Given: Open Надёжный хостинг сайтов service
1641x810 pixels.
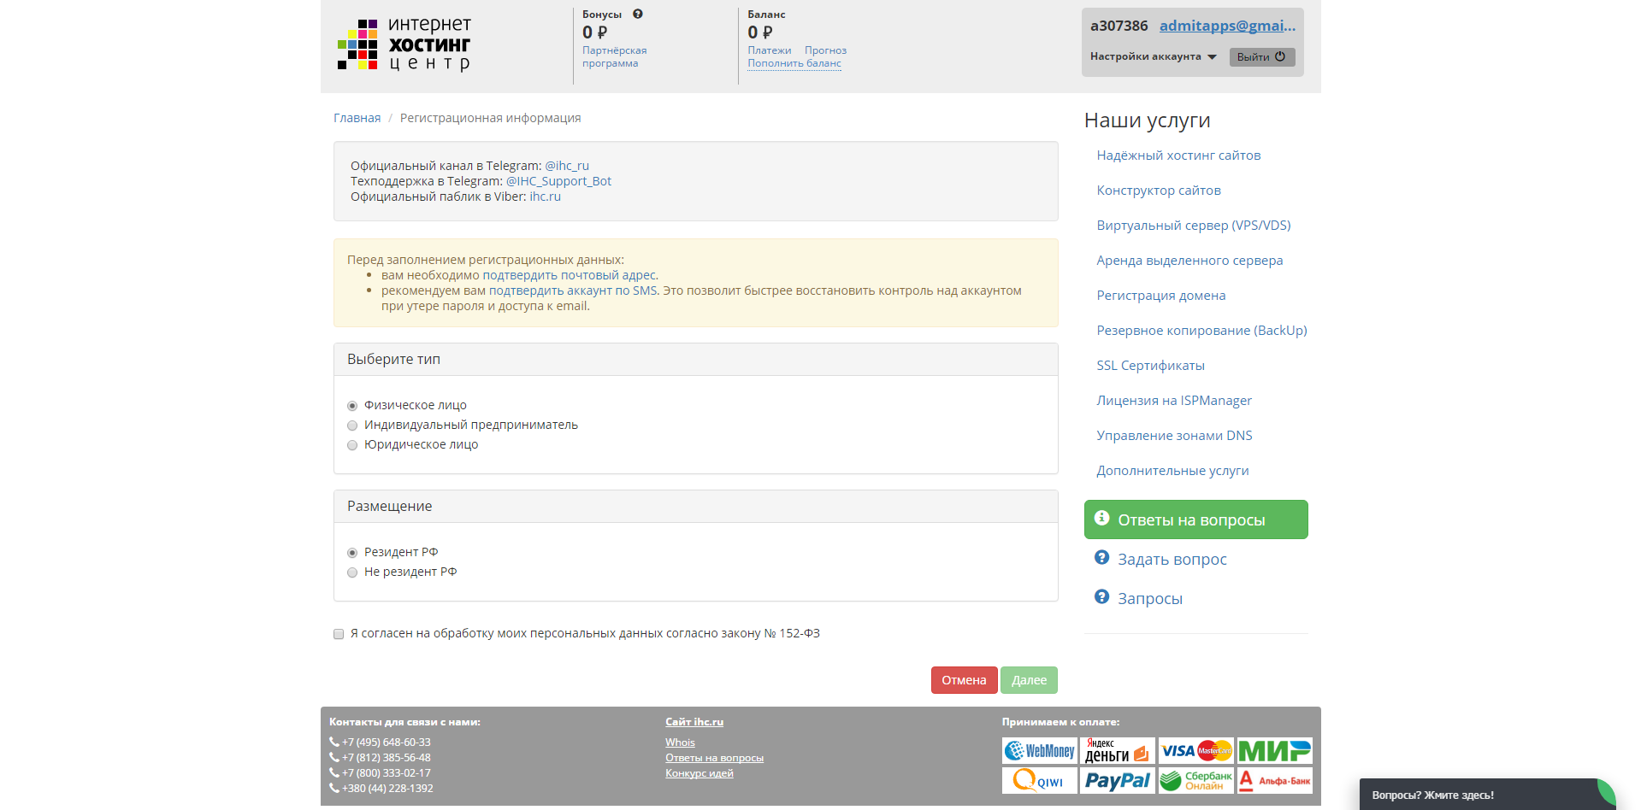Looking at the screenshot, I should point(1178,156).
